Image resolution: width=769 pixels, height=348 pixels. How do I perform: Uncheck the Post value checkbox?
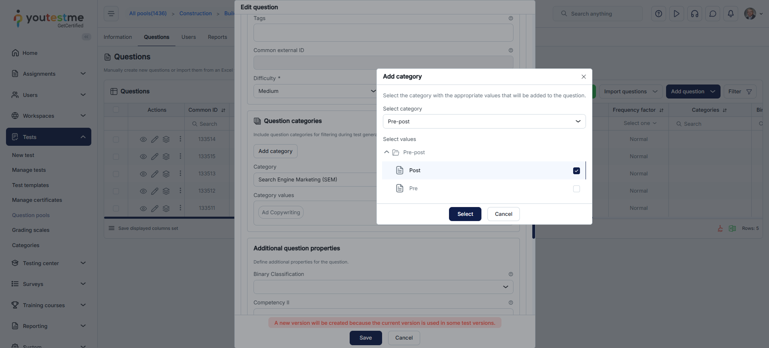tap(576, 171)
